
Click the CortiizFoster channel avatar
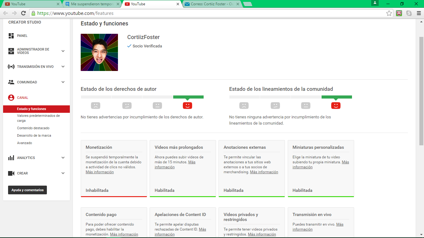[99, 52]
